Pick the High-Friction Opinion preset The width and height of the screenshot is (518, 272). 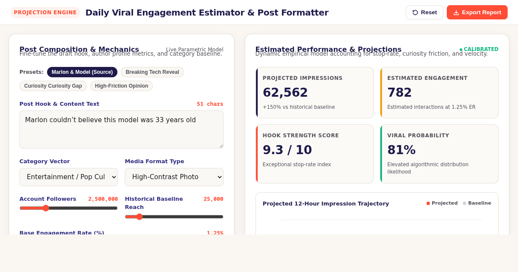click(x=121, y=86)
